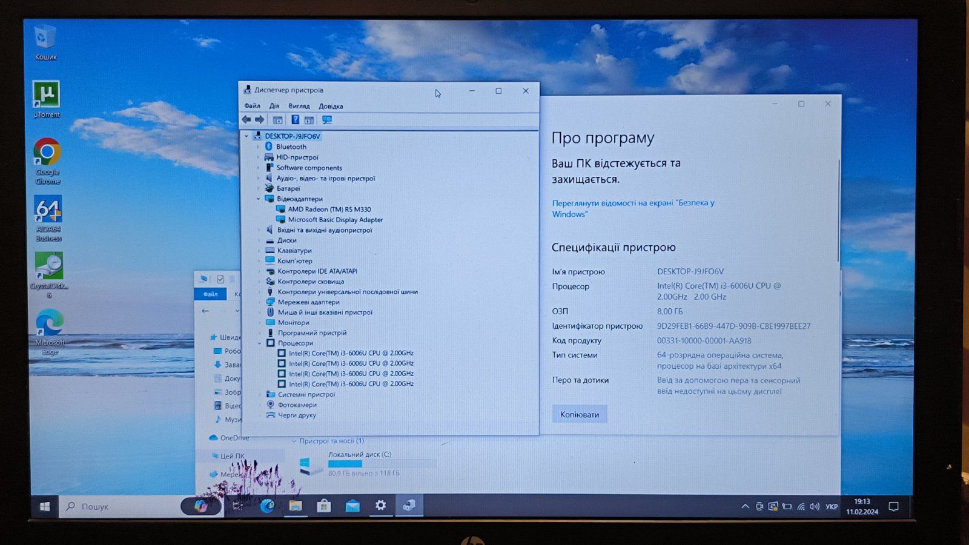Expand the Батареї category
Image resolution: width=969 pixels, height=545 pixels.
[259, 188]
